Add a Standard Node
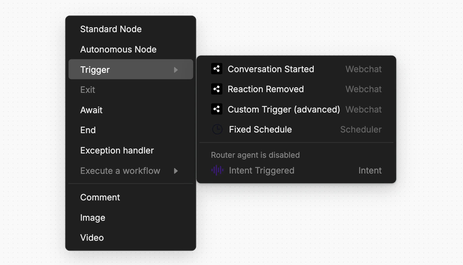 click(x=131, y=29)
